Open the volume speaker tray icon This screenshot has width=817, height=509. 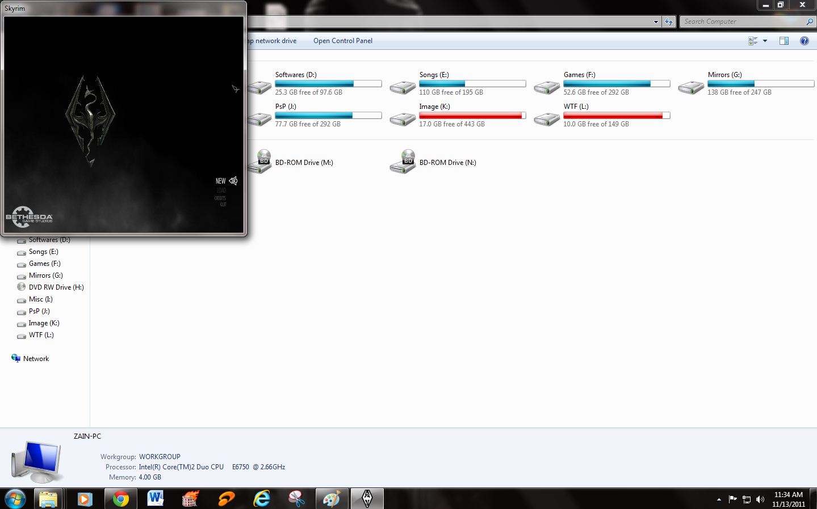pos(760,499)
